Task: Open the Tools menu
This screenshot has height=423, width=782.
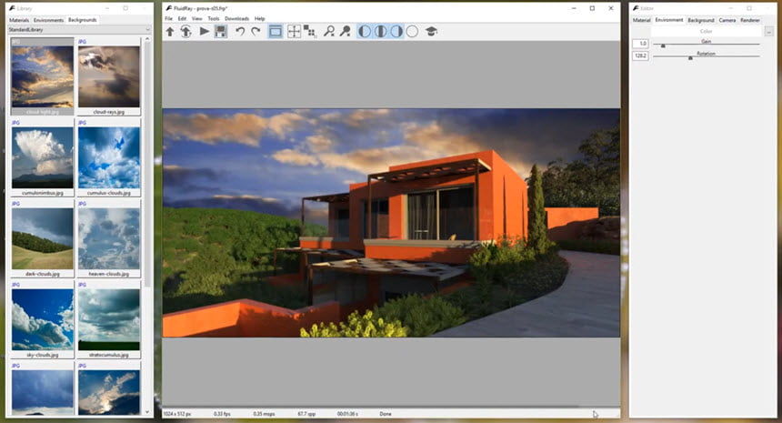Action: click(214, 18)
